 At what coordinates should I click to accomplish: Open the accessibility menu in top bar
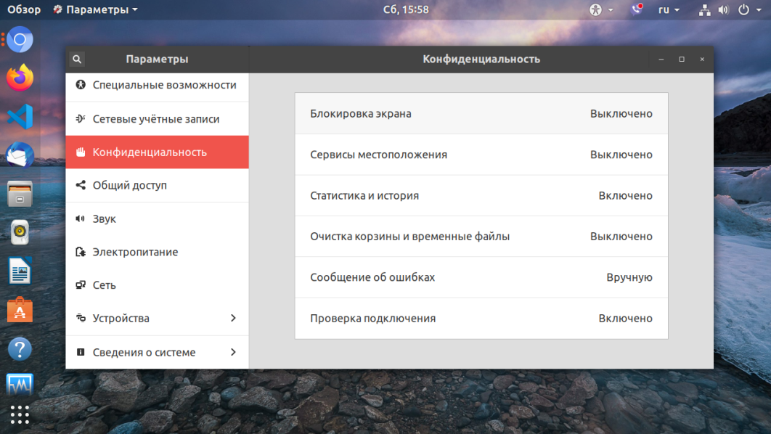(601, 10)
